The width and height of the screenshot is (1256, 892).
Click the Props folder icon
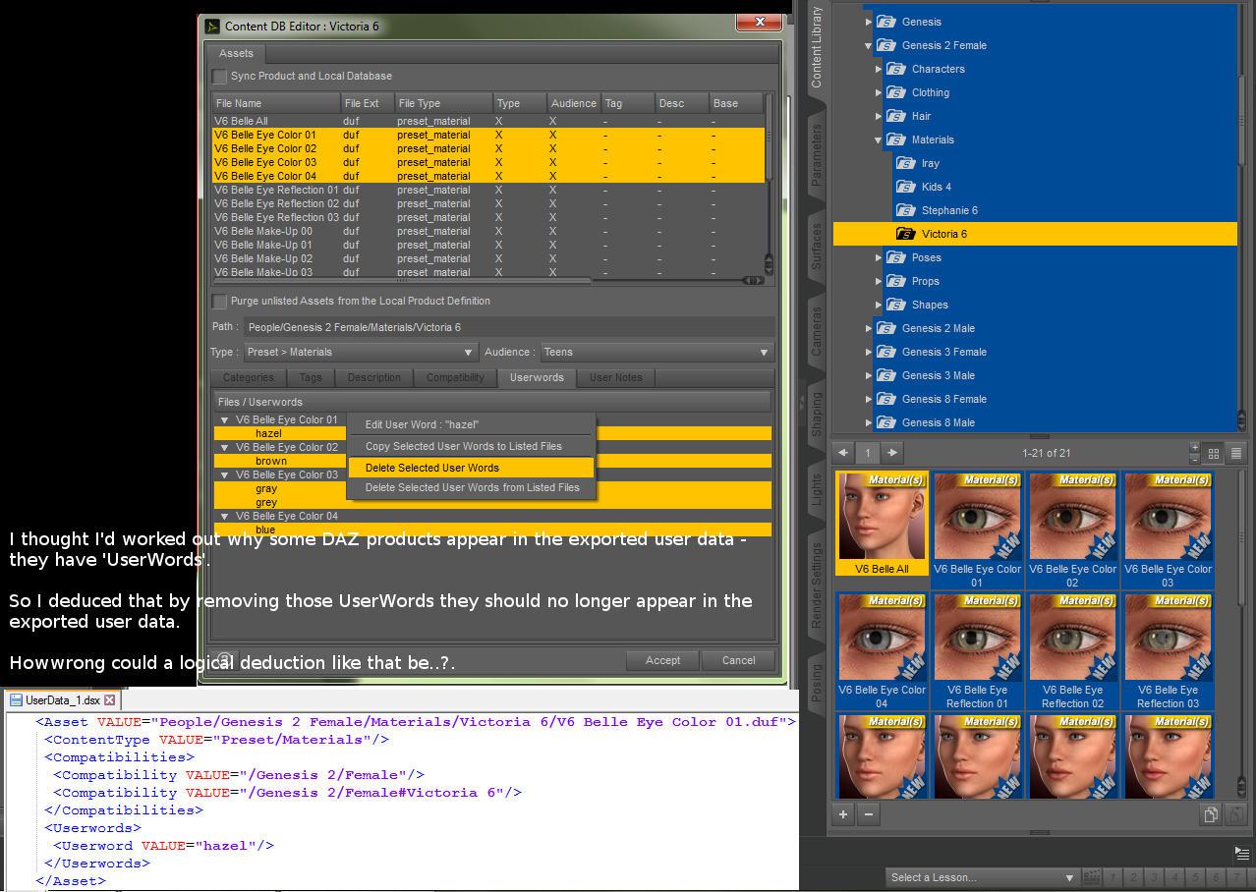point(895,281)
